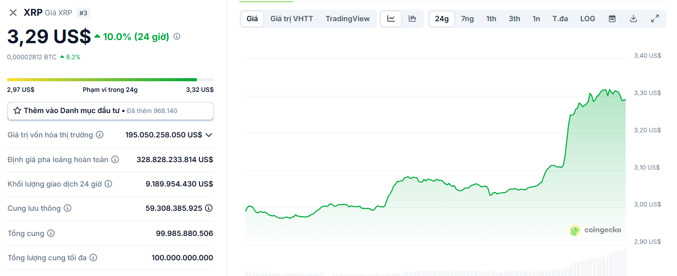Click 3,20 US$ axis label
This screenshot has height=276, width=677.
click(x=648, y=130)
